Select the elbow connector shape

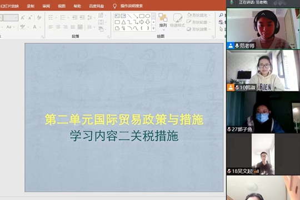129,22
